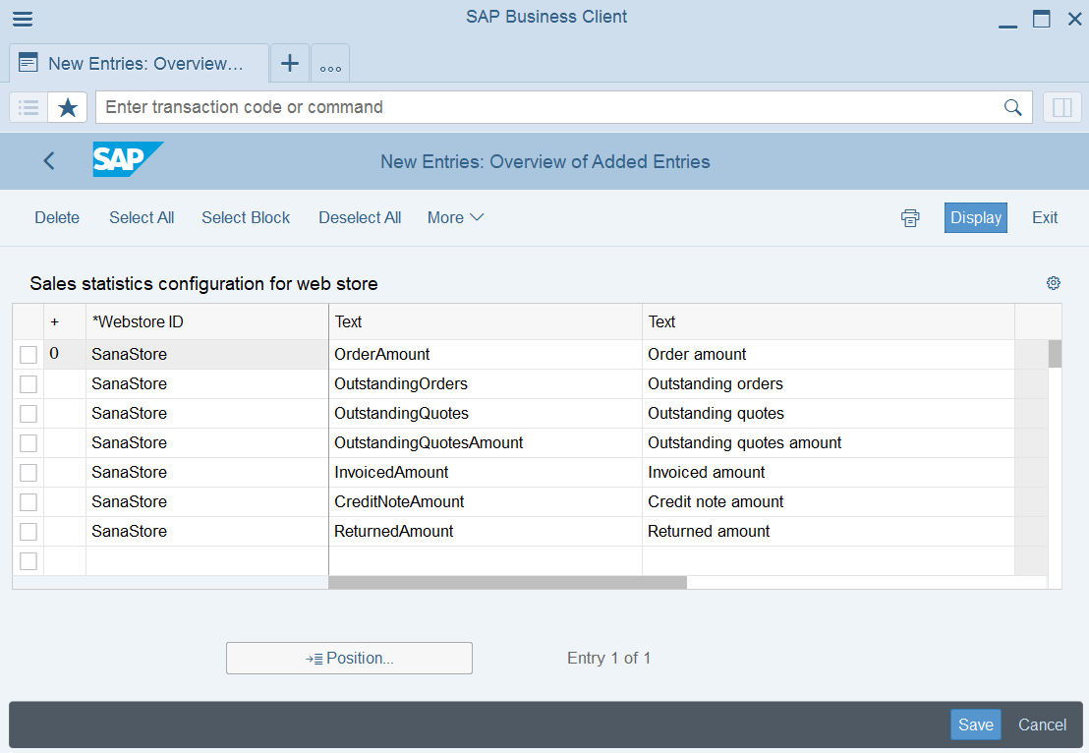This screenshot has width=1089, height=753.
Task: Expand the More dropdown menu
Action: (455, 218)
